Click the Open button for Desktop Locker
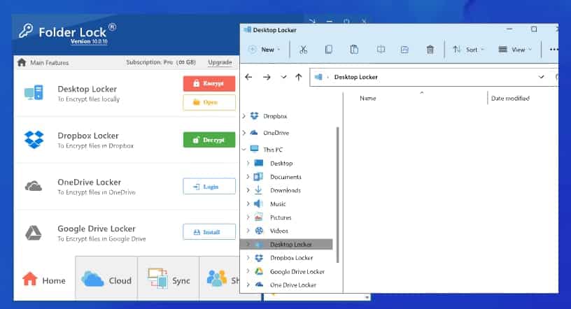This screenshot has height=309, width=571. pos(209,102)
